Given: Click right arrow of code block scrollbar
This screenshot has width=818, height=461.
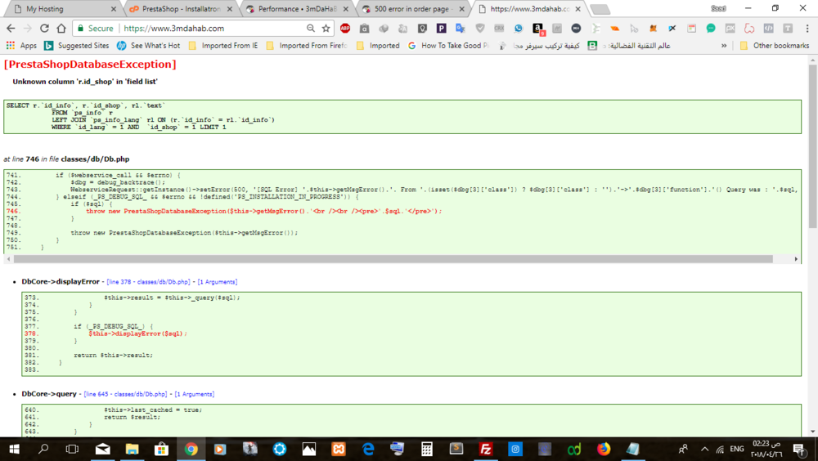Looking at the screenshot, I should (x=796, y=259).
